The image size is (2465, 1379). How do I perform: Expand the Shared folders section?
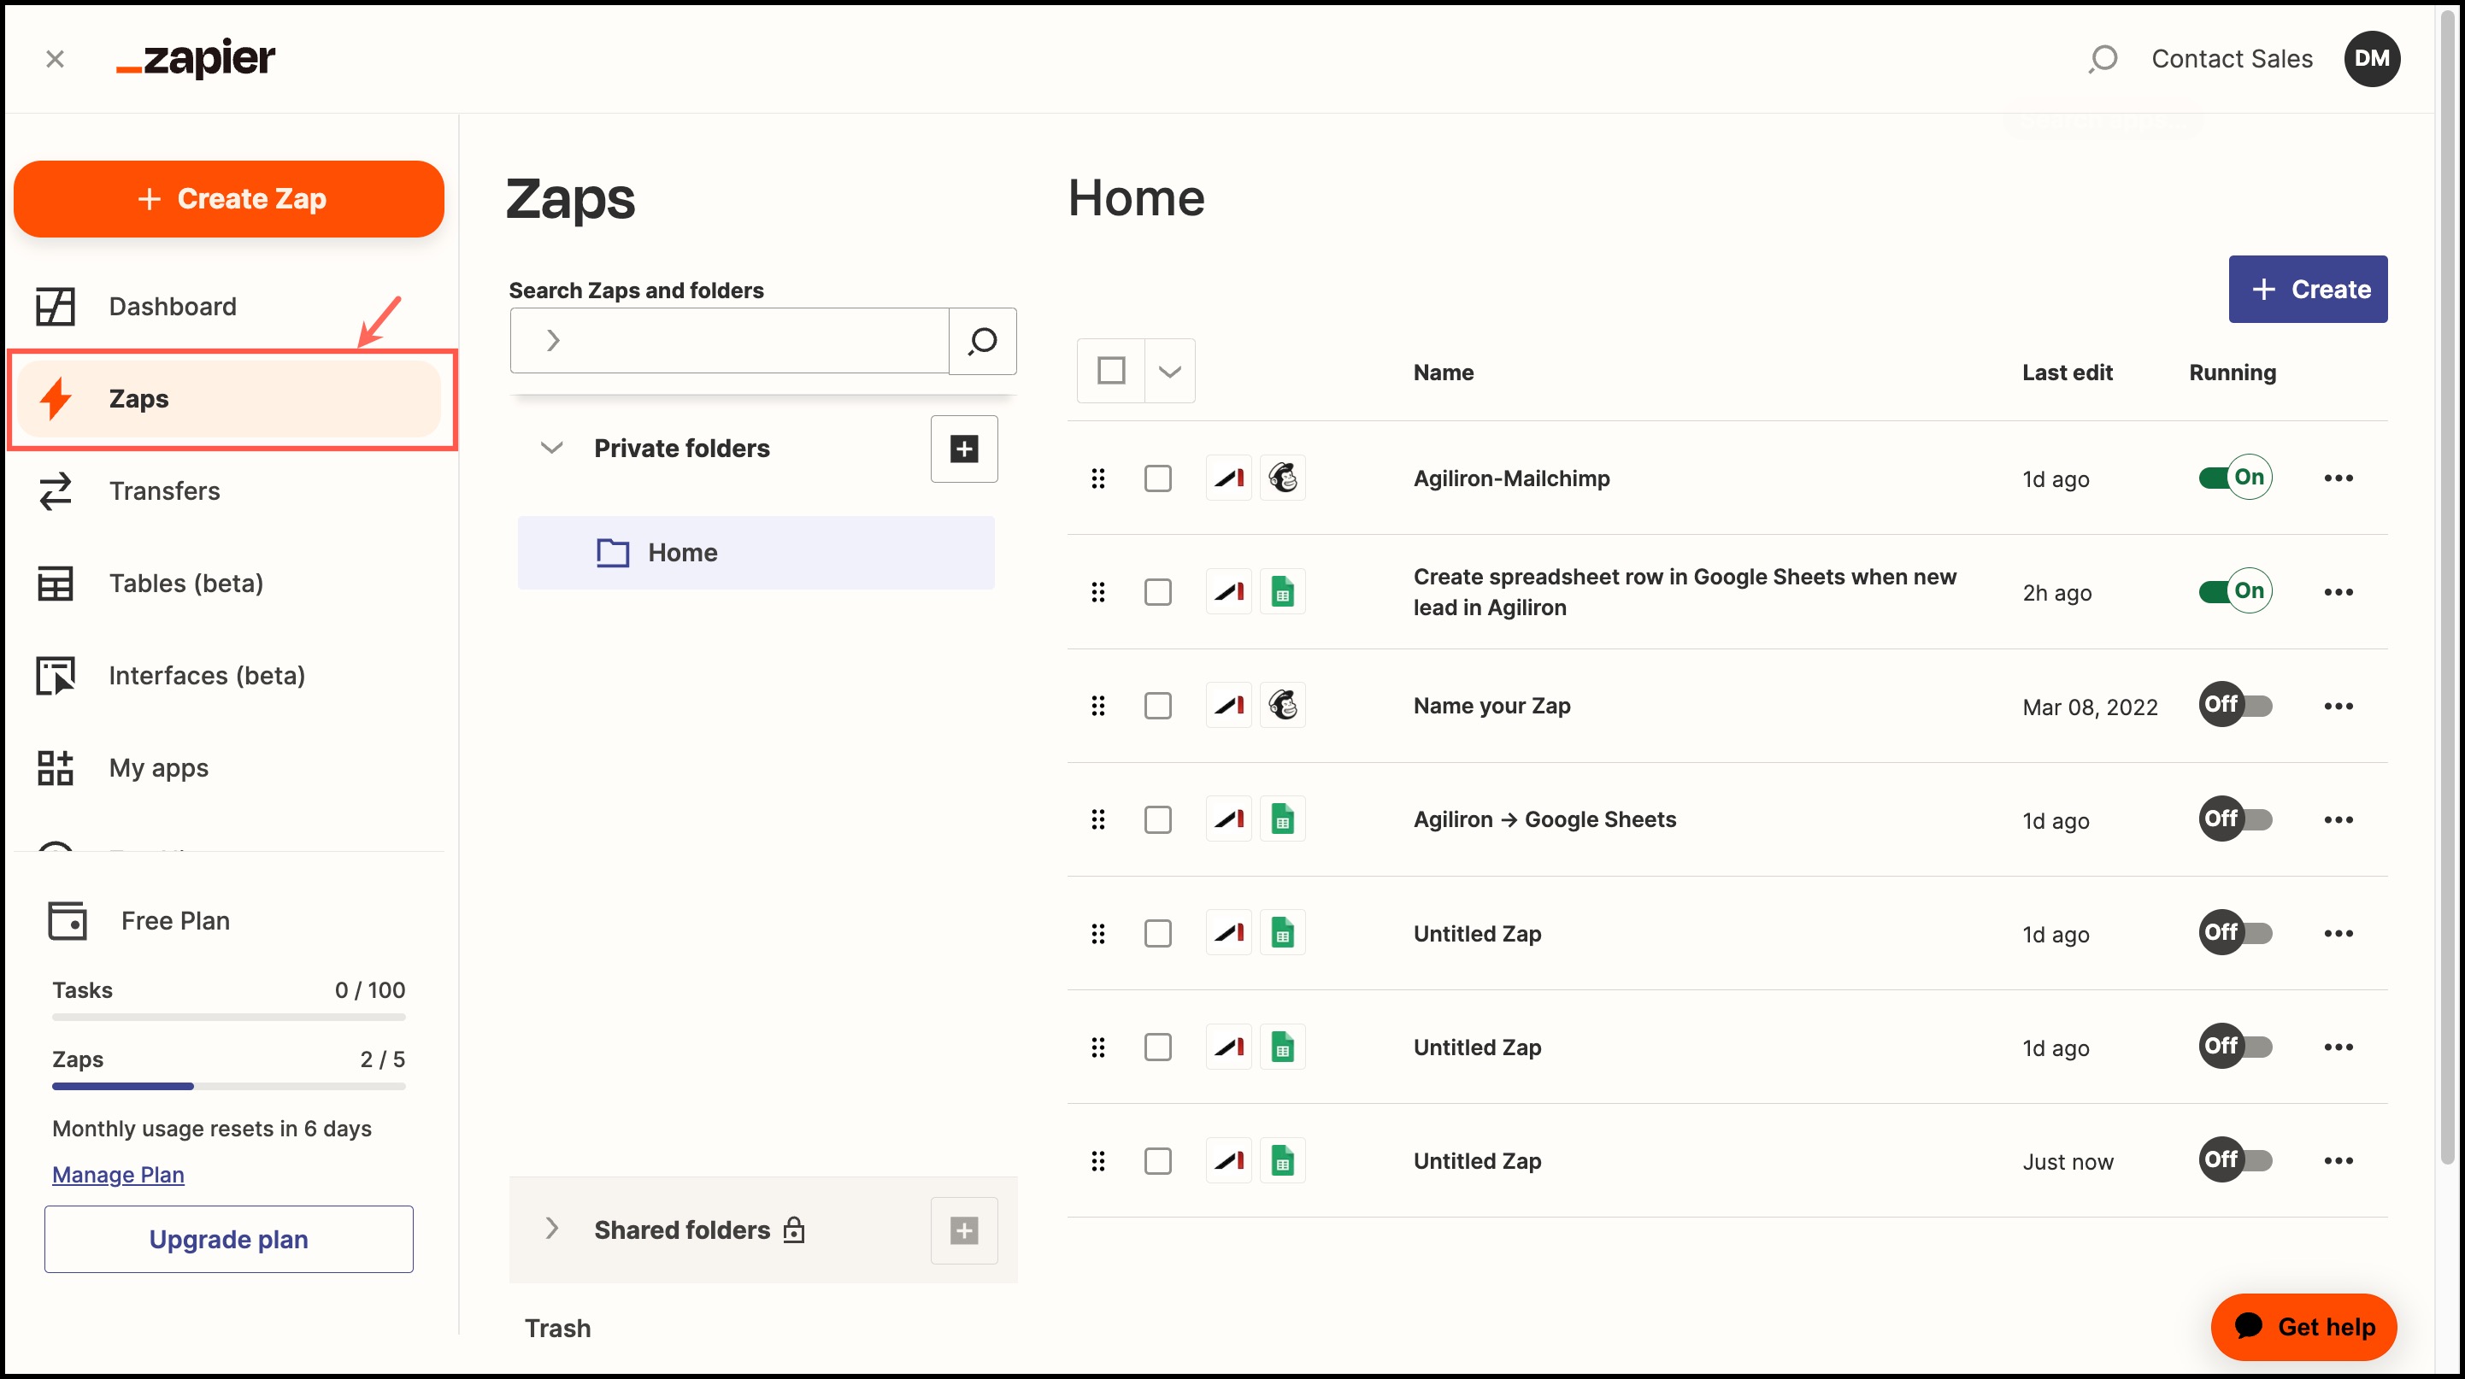(551, 1229)
